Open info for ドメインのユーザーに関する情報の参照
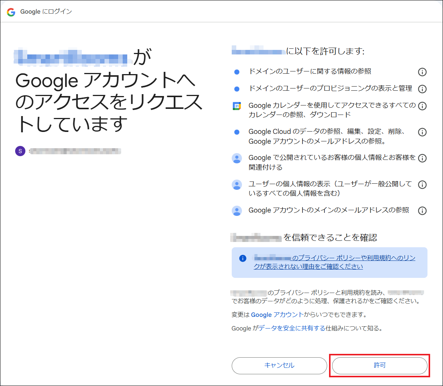 [422, 72]
